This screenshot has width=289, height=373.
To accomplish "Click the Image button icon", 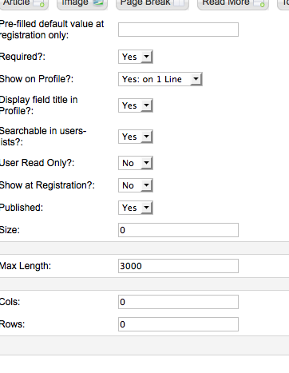I will pyautogui.click(x=98, y=2).
